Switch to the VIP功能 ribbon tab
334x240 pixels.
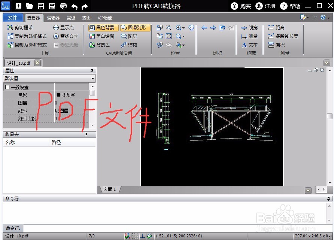(104, 18)
